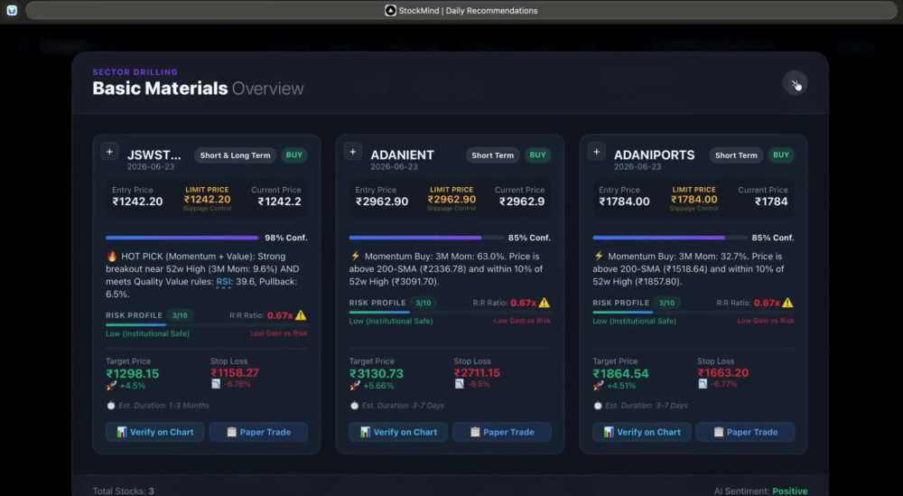Open Paper Trade for JSWST

click(258, 432)
